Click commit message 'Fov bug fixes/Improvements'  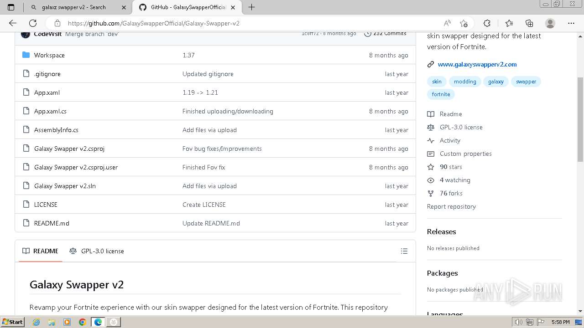(x=222, y=149)
